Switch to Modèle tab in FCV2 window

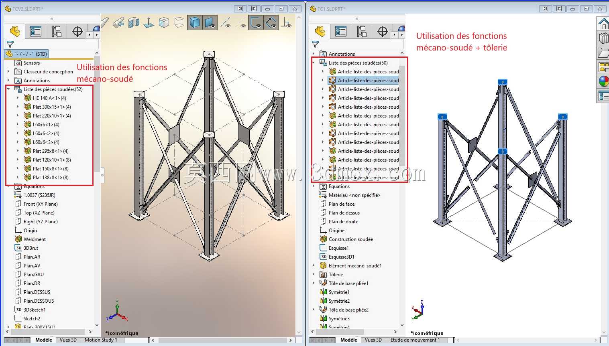44,340
